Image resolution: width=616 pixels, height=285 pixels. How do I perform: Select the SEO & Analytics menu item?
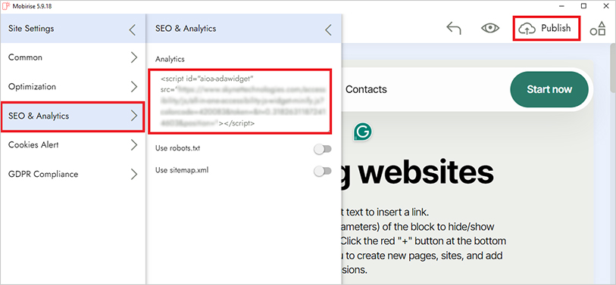point(73,116)
